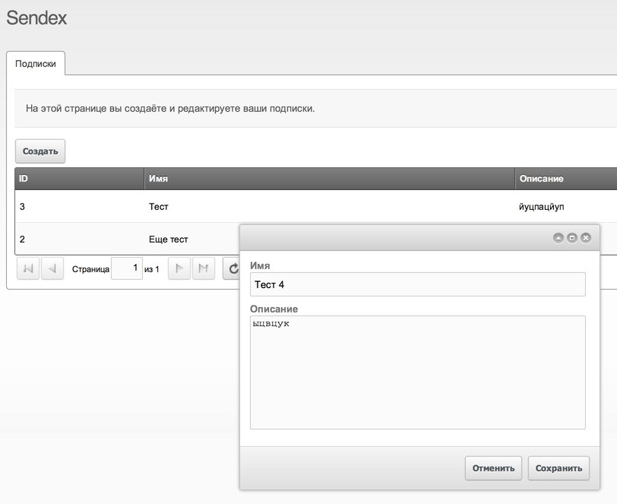Click the page number input box
Viewport: 617px width, 504px height.
point(126,268)
